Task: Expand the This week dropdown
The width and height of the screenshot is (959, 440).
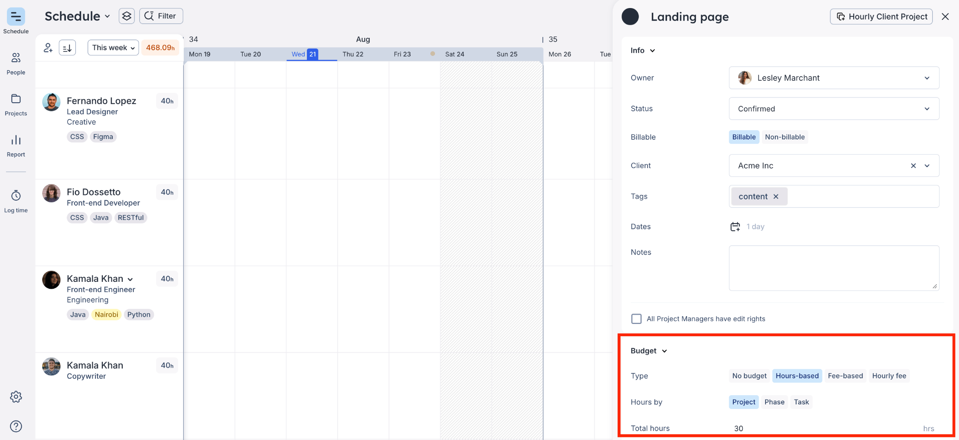Action: tap(113, 47)
